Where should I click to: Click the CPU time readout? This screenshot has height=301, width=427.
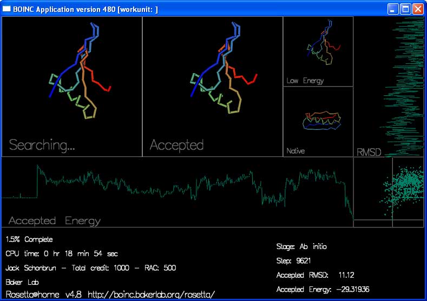click(62, 253)
